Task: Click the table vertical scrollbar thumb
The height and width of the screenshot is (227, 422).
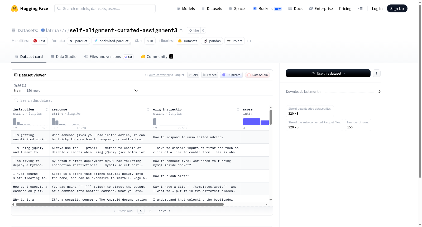Action: 271,117
